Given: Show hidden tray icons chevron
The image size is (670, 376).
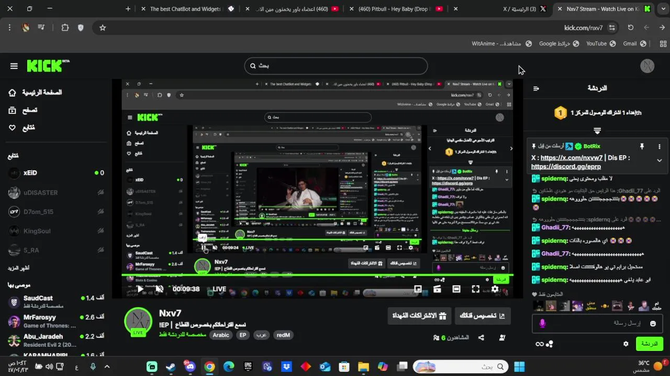Looking at the screenshot, I should point(107,367).
